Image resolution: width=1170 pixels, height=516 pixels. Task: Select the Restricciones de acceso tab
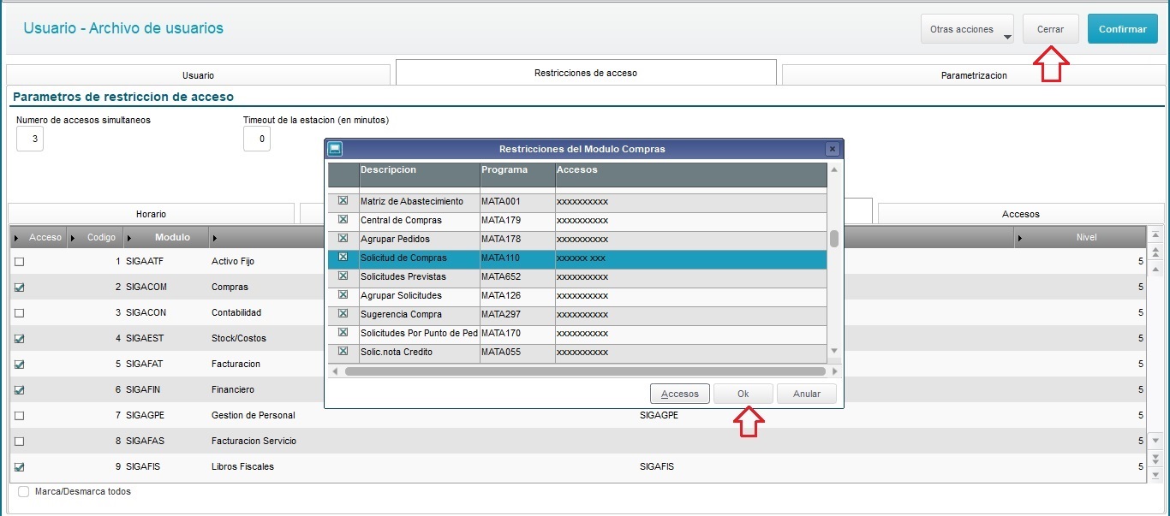(x=586, y=73)
